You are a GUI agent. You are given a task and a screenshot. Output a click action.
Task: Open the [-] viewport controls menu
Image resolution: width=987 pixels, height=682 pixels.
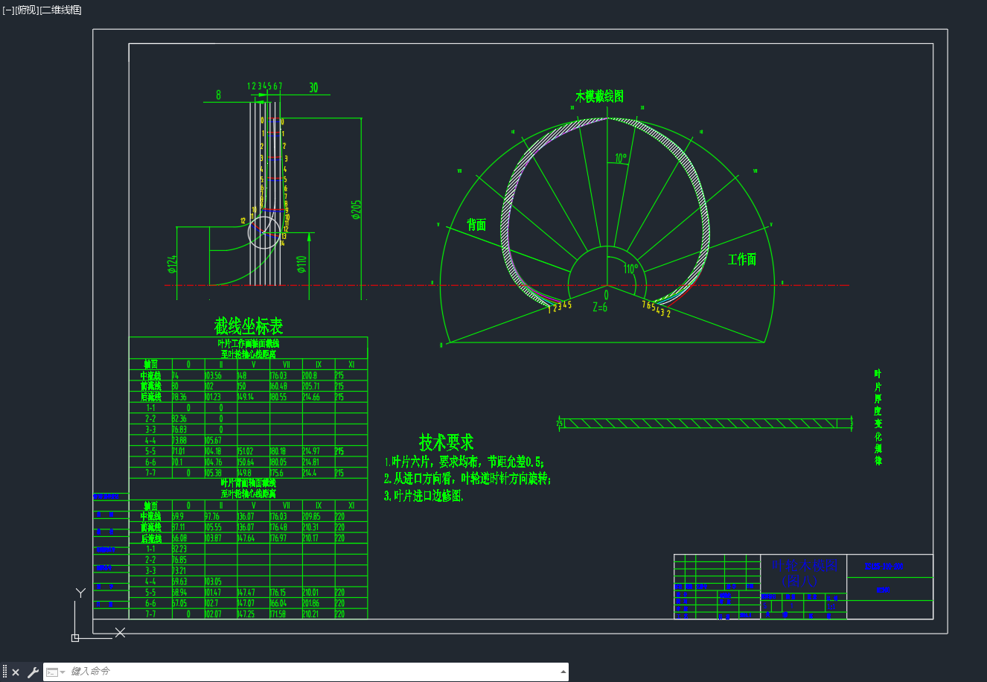click(x=8, y=10)
